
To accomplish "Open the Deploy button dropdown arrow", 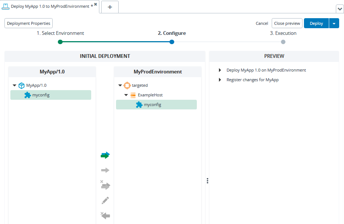I will tap(334, 23).
